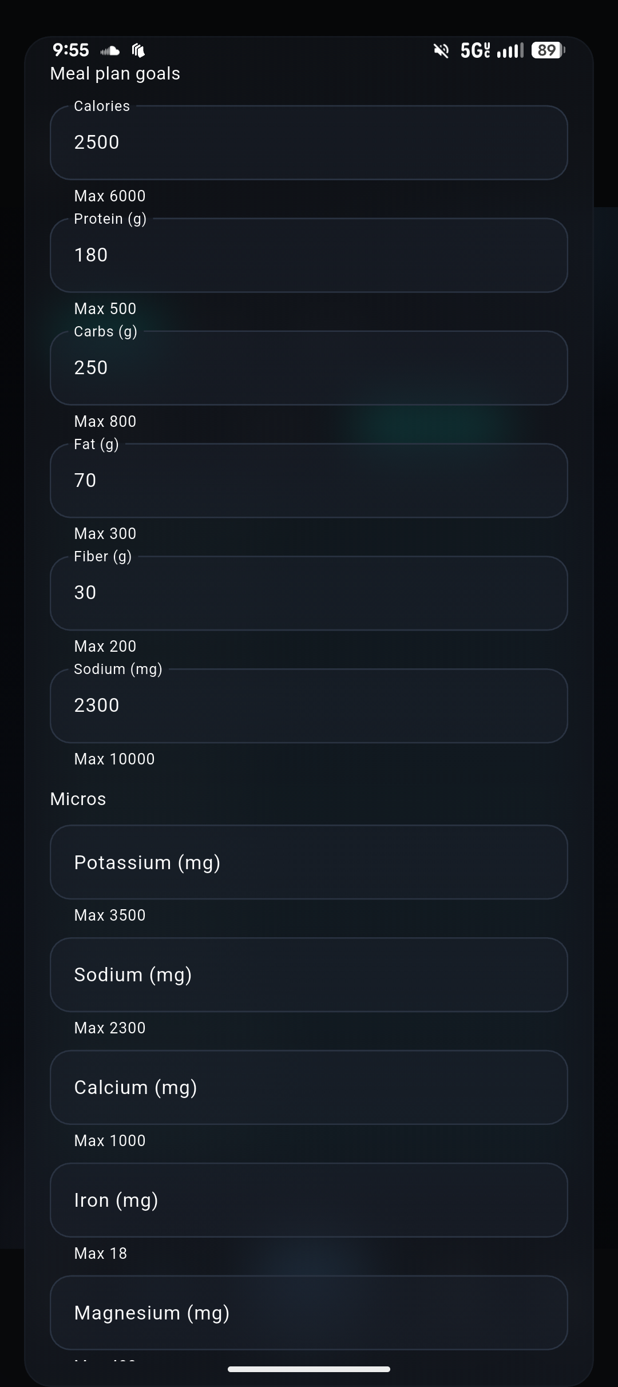This screenshot has width=618, height=1387.
Task: Tap the Calories input field
Action: pos(309,142)
